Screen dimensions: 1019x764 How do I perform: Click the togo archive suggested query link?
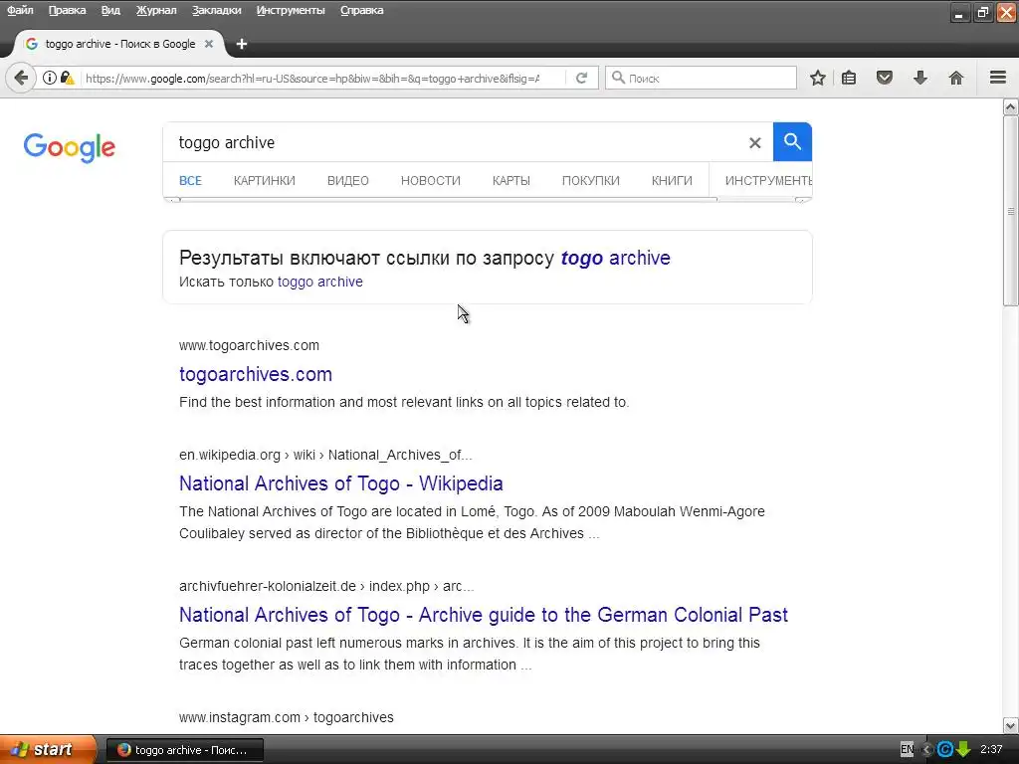pos(615,258)
